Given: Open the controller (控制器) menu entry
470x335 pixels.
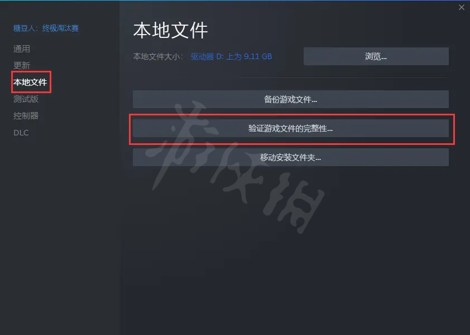Looking at the screenshot, I should (26, 116).
